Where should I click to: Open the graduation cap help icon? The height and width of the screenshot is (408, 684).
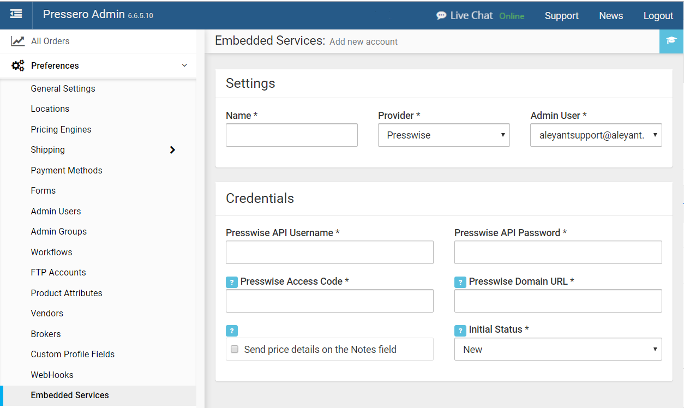point(671,41)
